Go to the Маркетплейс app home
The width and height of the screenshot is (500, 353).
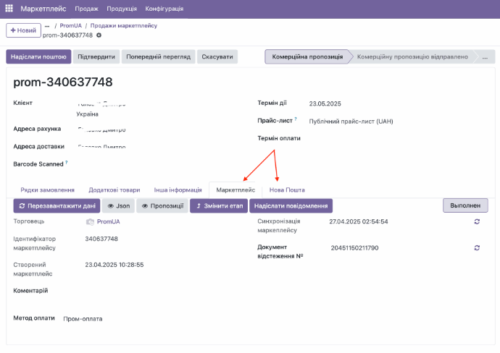coord(43,9)
